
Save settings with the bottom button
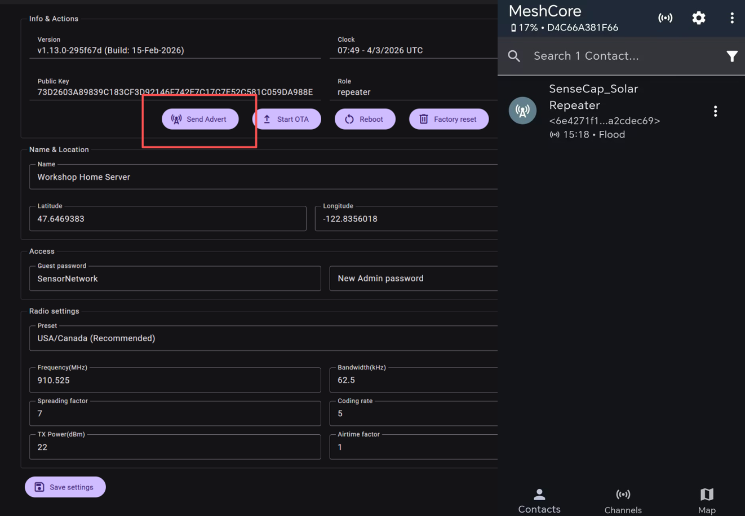pyautogui.click(x=65, y=487)
